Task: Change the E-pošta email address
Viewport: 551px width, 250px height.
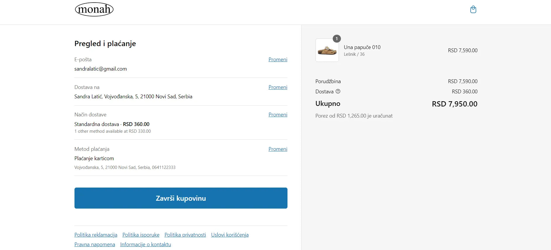Action: 278,60
